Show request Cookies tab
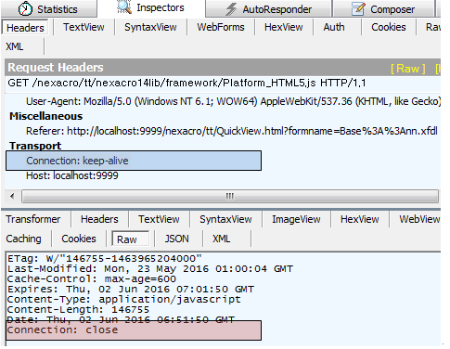The image size is (450, 349). (x=389, y=27)
